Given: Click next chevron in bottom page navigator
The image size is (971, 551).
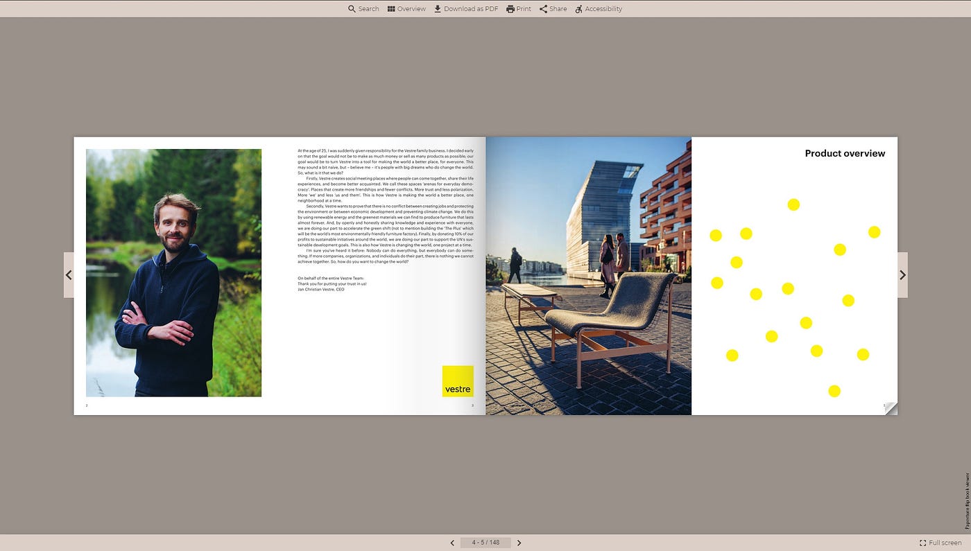Looking at the screenshot, I should pyautogui.click(x=519, y=543).
